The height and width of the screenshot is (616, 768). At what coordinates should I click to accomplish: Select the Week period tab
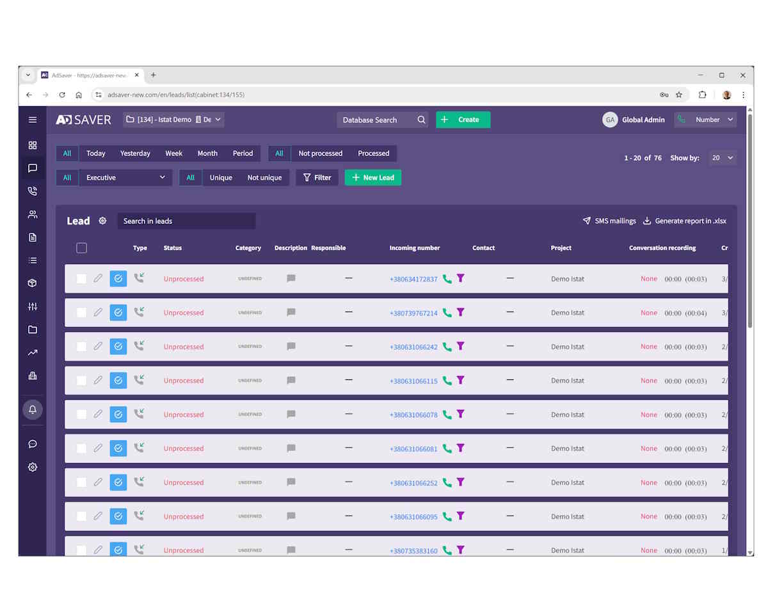tap(173, 154)
